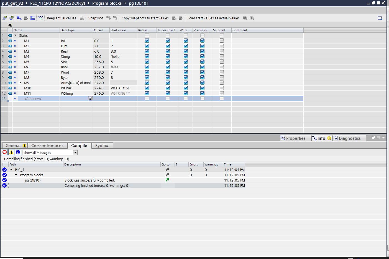Click the Insert row toolbar icon

(4, 18)
